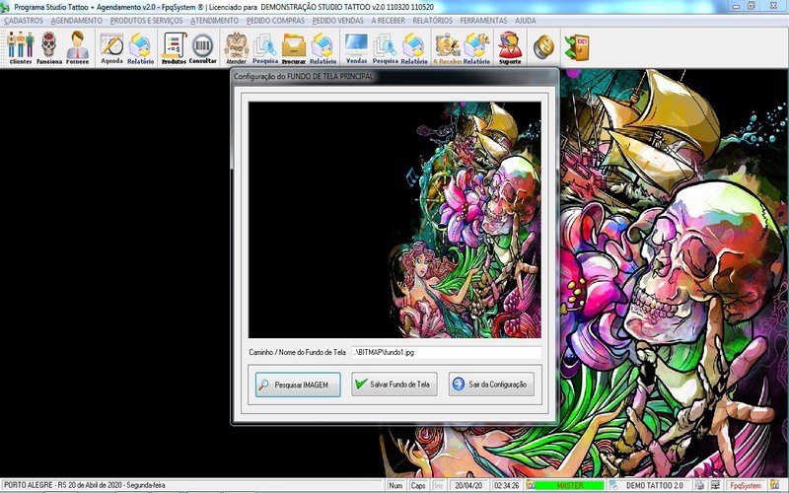789x493 pixels.
Task: Click the Num indicator in status bar
Action: [x=395, y=485]
